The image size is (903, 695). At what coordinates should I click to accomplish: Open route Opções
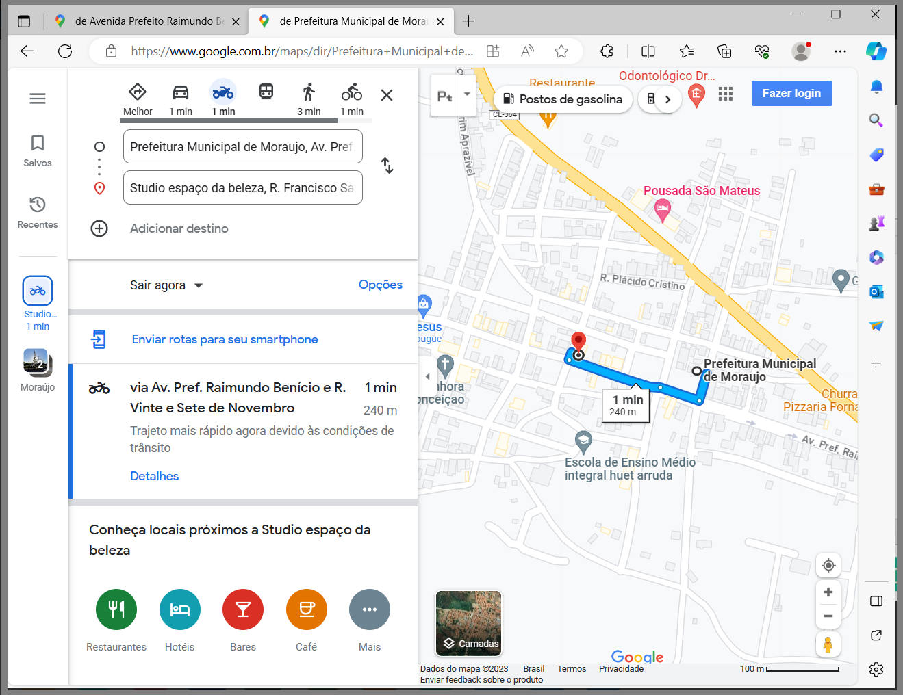coord(381,285)
